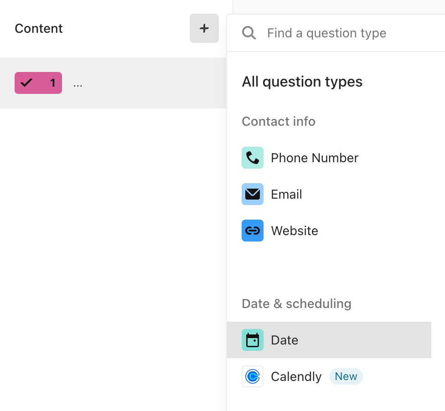The image size is (445, 411).
Task: Click the number 1 on the pink badge
Action: coord(52,83)
